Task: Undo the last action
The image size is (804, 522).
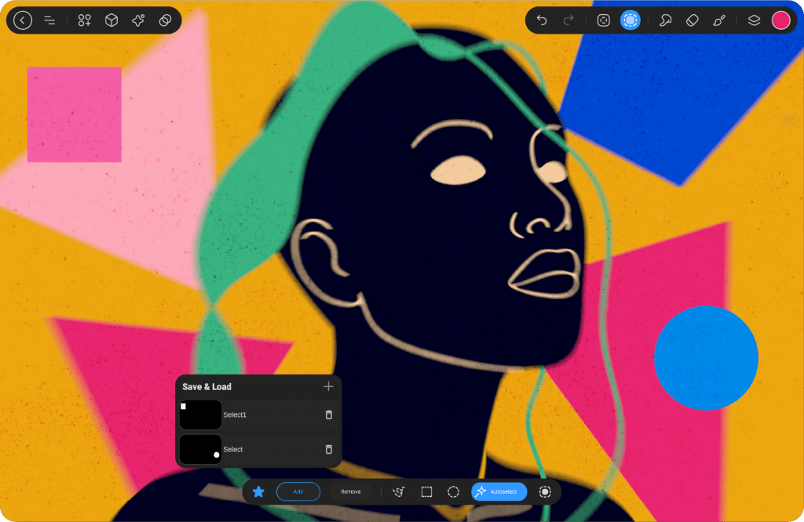Action: click(x=542, y=20)
